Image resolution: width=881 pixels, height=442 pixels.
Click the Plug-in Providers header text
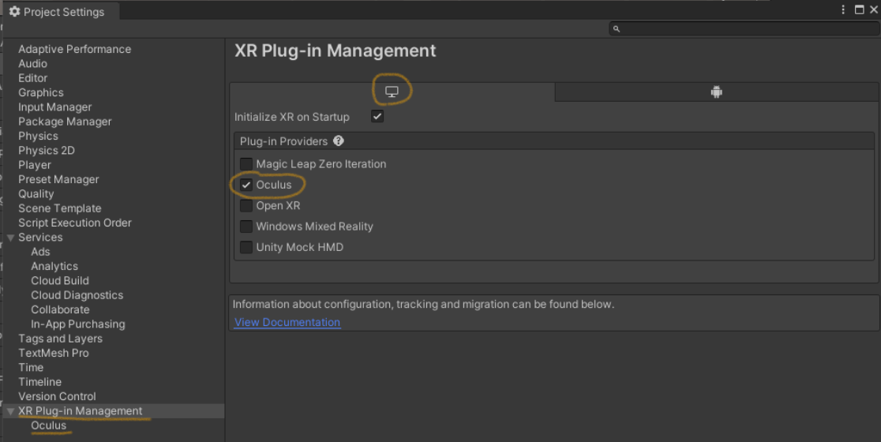[x=283, y=141]
